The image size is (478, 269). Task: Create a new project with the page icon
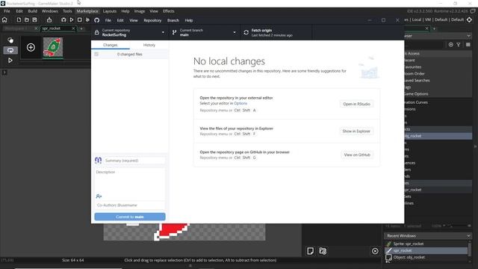[x=19, y=20]
